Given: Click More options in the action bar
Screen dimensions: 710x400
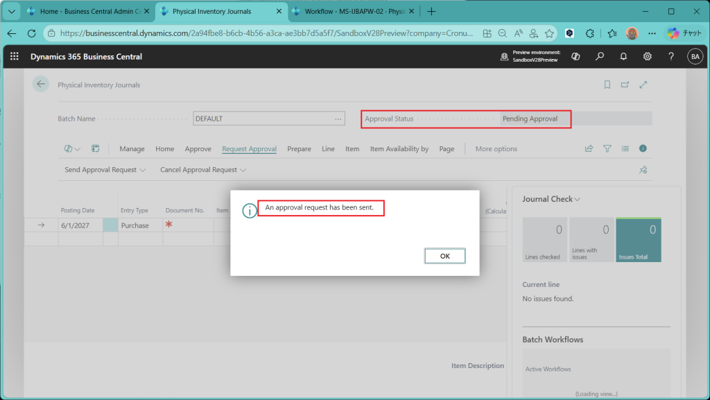Looking at the screenshot, I should [x=496, y=149].
